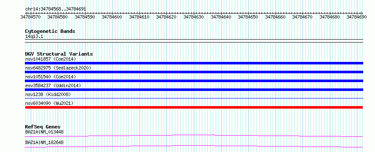The width and height of the screenshot is (375, 152).
Task: Open the RefSeq Genes track heading
Action: (43, 127)
